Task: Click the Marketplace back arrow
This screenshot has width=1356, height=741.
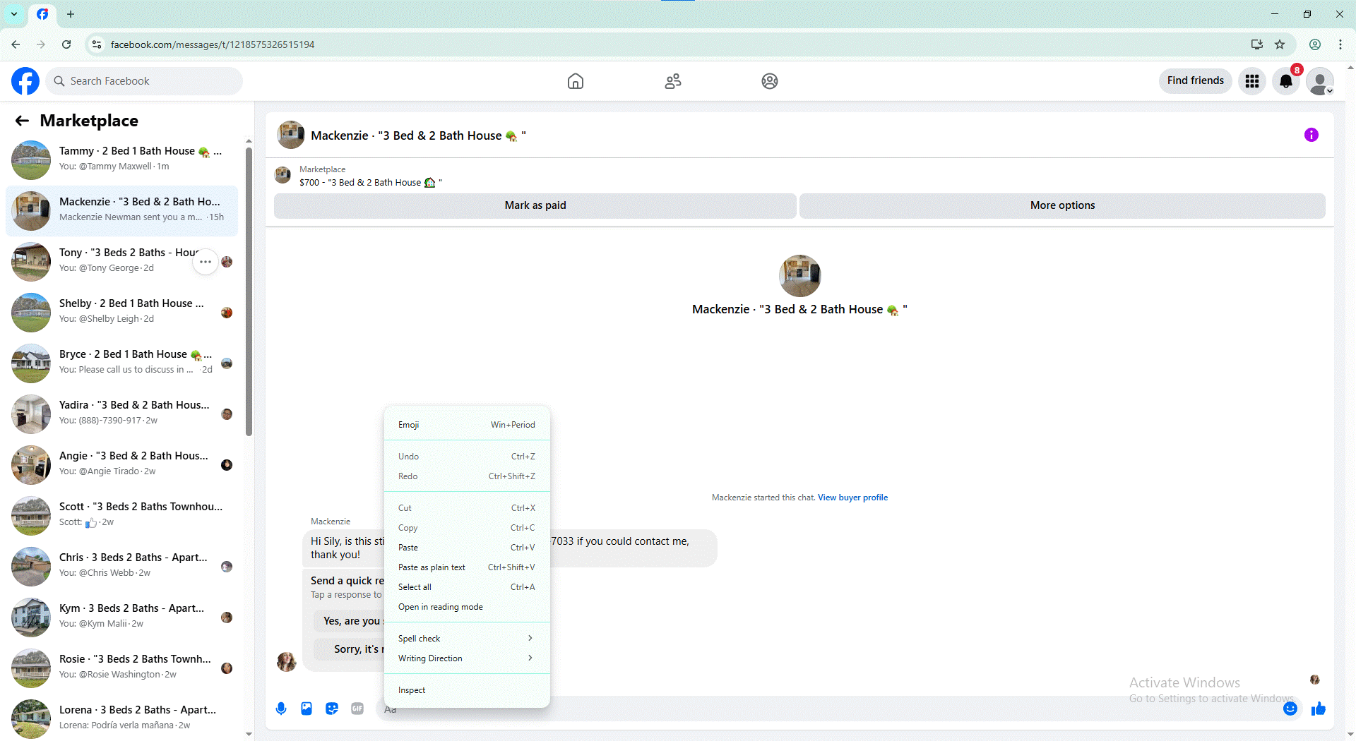Action: pyautogui.click(x=22, y=121)
